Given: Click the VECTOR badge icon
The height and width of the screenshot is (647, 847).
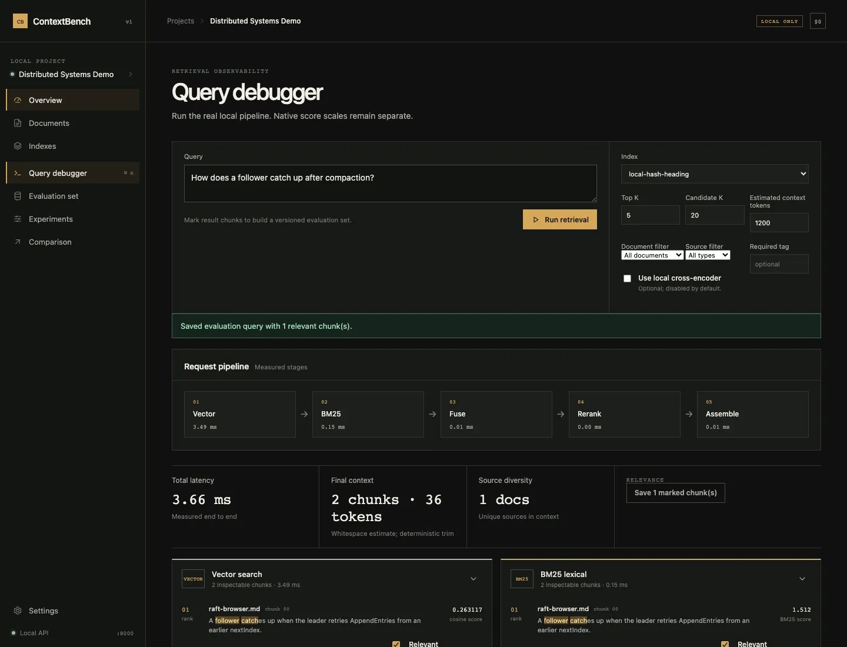Looking at the screenshot, I should (x=193, y=579).
